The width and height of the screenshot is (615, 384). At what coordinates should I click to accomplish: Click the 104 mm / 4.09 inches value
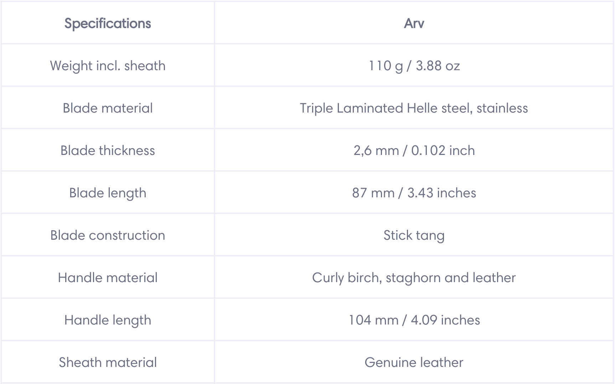click(x=414, y=320)
